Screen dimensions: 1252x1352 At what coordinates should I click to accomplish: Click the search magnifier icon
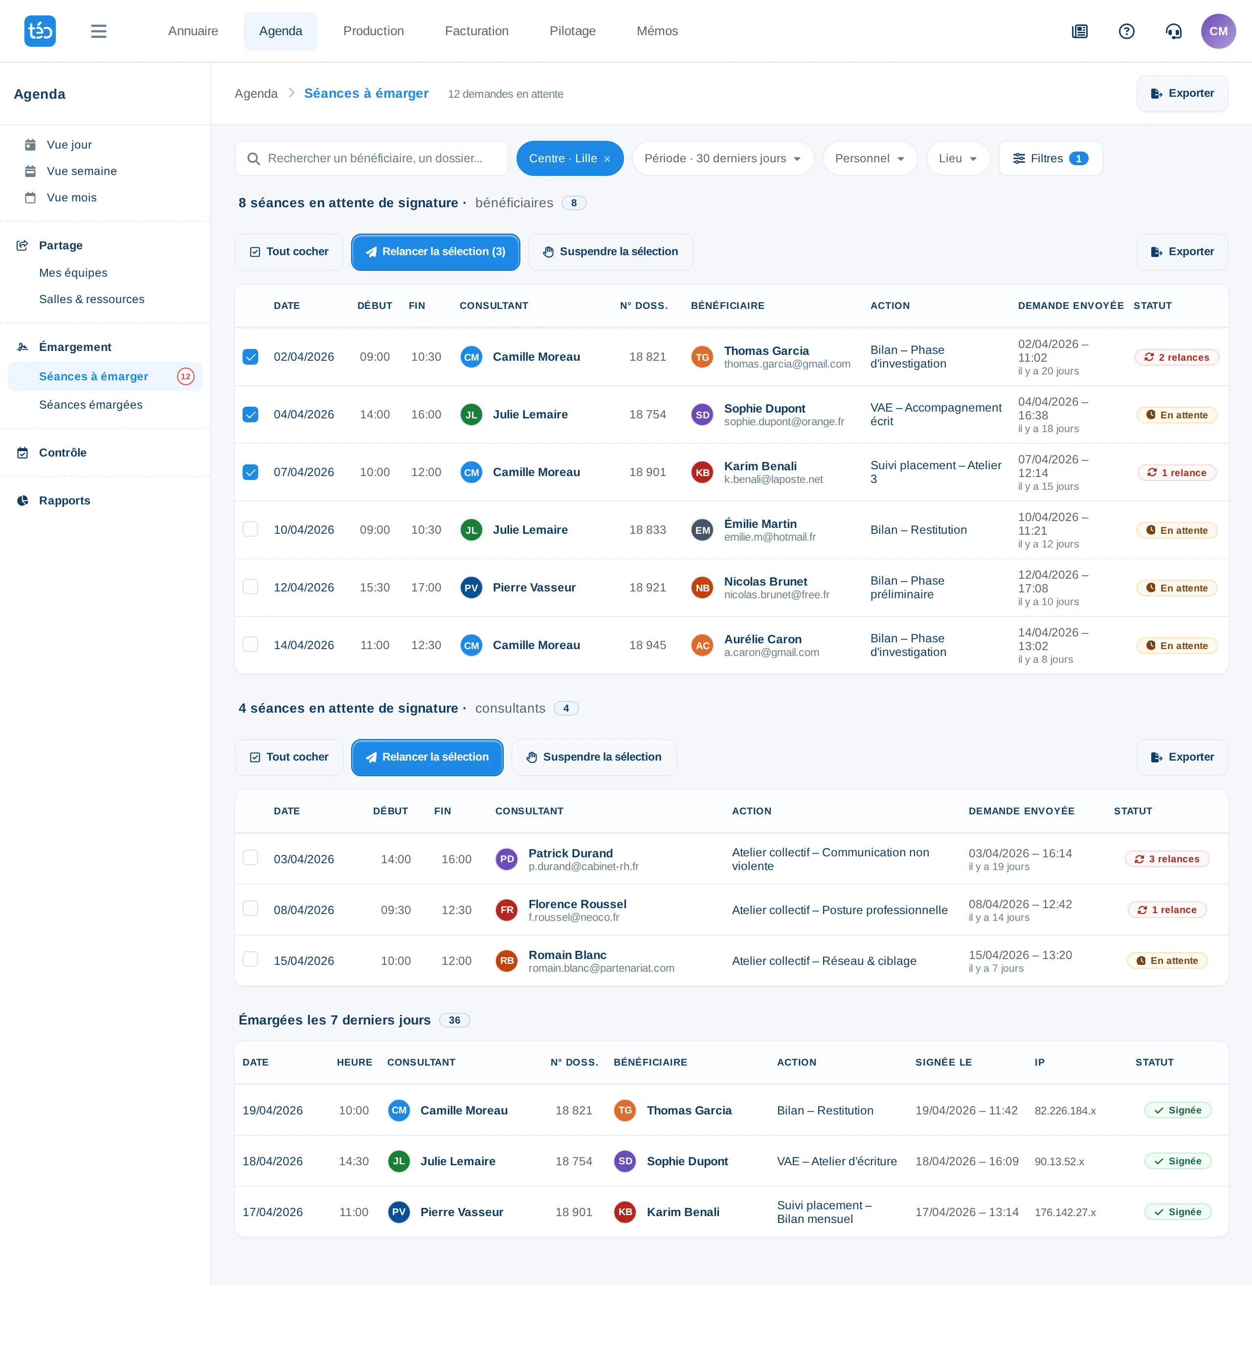pos(254,158)
